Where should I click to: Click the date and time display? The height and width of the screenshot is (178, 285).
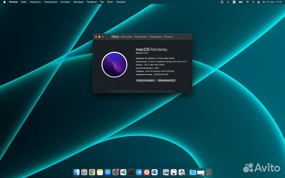coord(272,2)
